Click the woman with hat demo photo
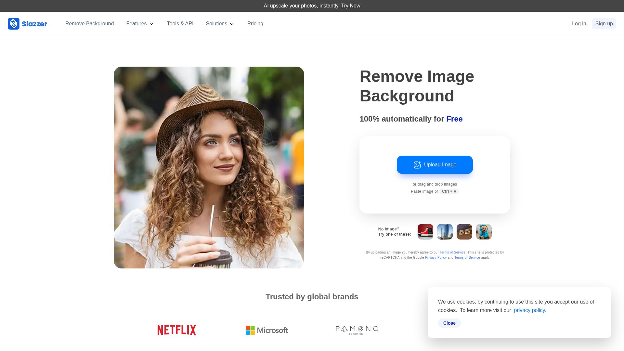 209,167
